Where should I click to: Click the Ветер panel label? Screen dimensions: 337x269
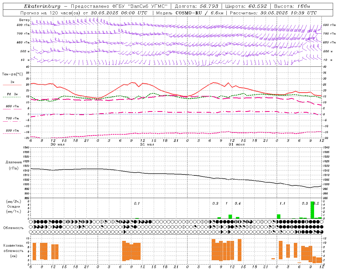pyautogui.click(x=24, y=20)
